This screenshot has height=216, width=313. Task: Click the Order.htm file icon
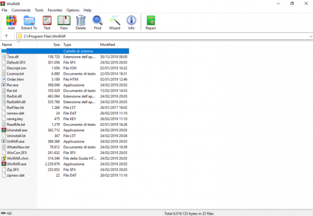4,79
